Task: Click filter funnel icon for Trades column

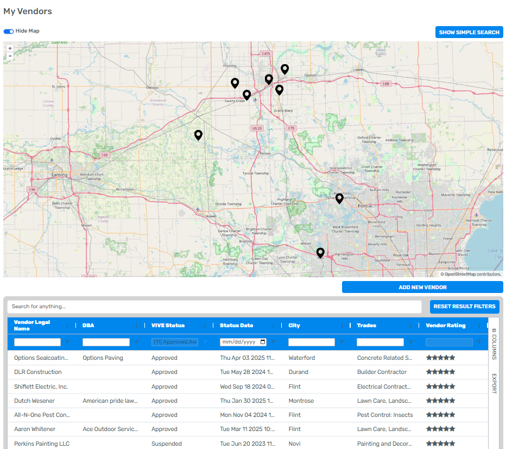Action: (x=410, y=342)
